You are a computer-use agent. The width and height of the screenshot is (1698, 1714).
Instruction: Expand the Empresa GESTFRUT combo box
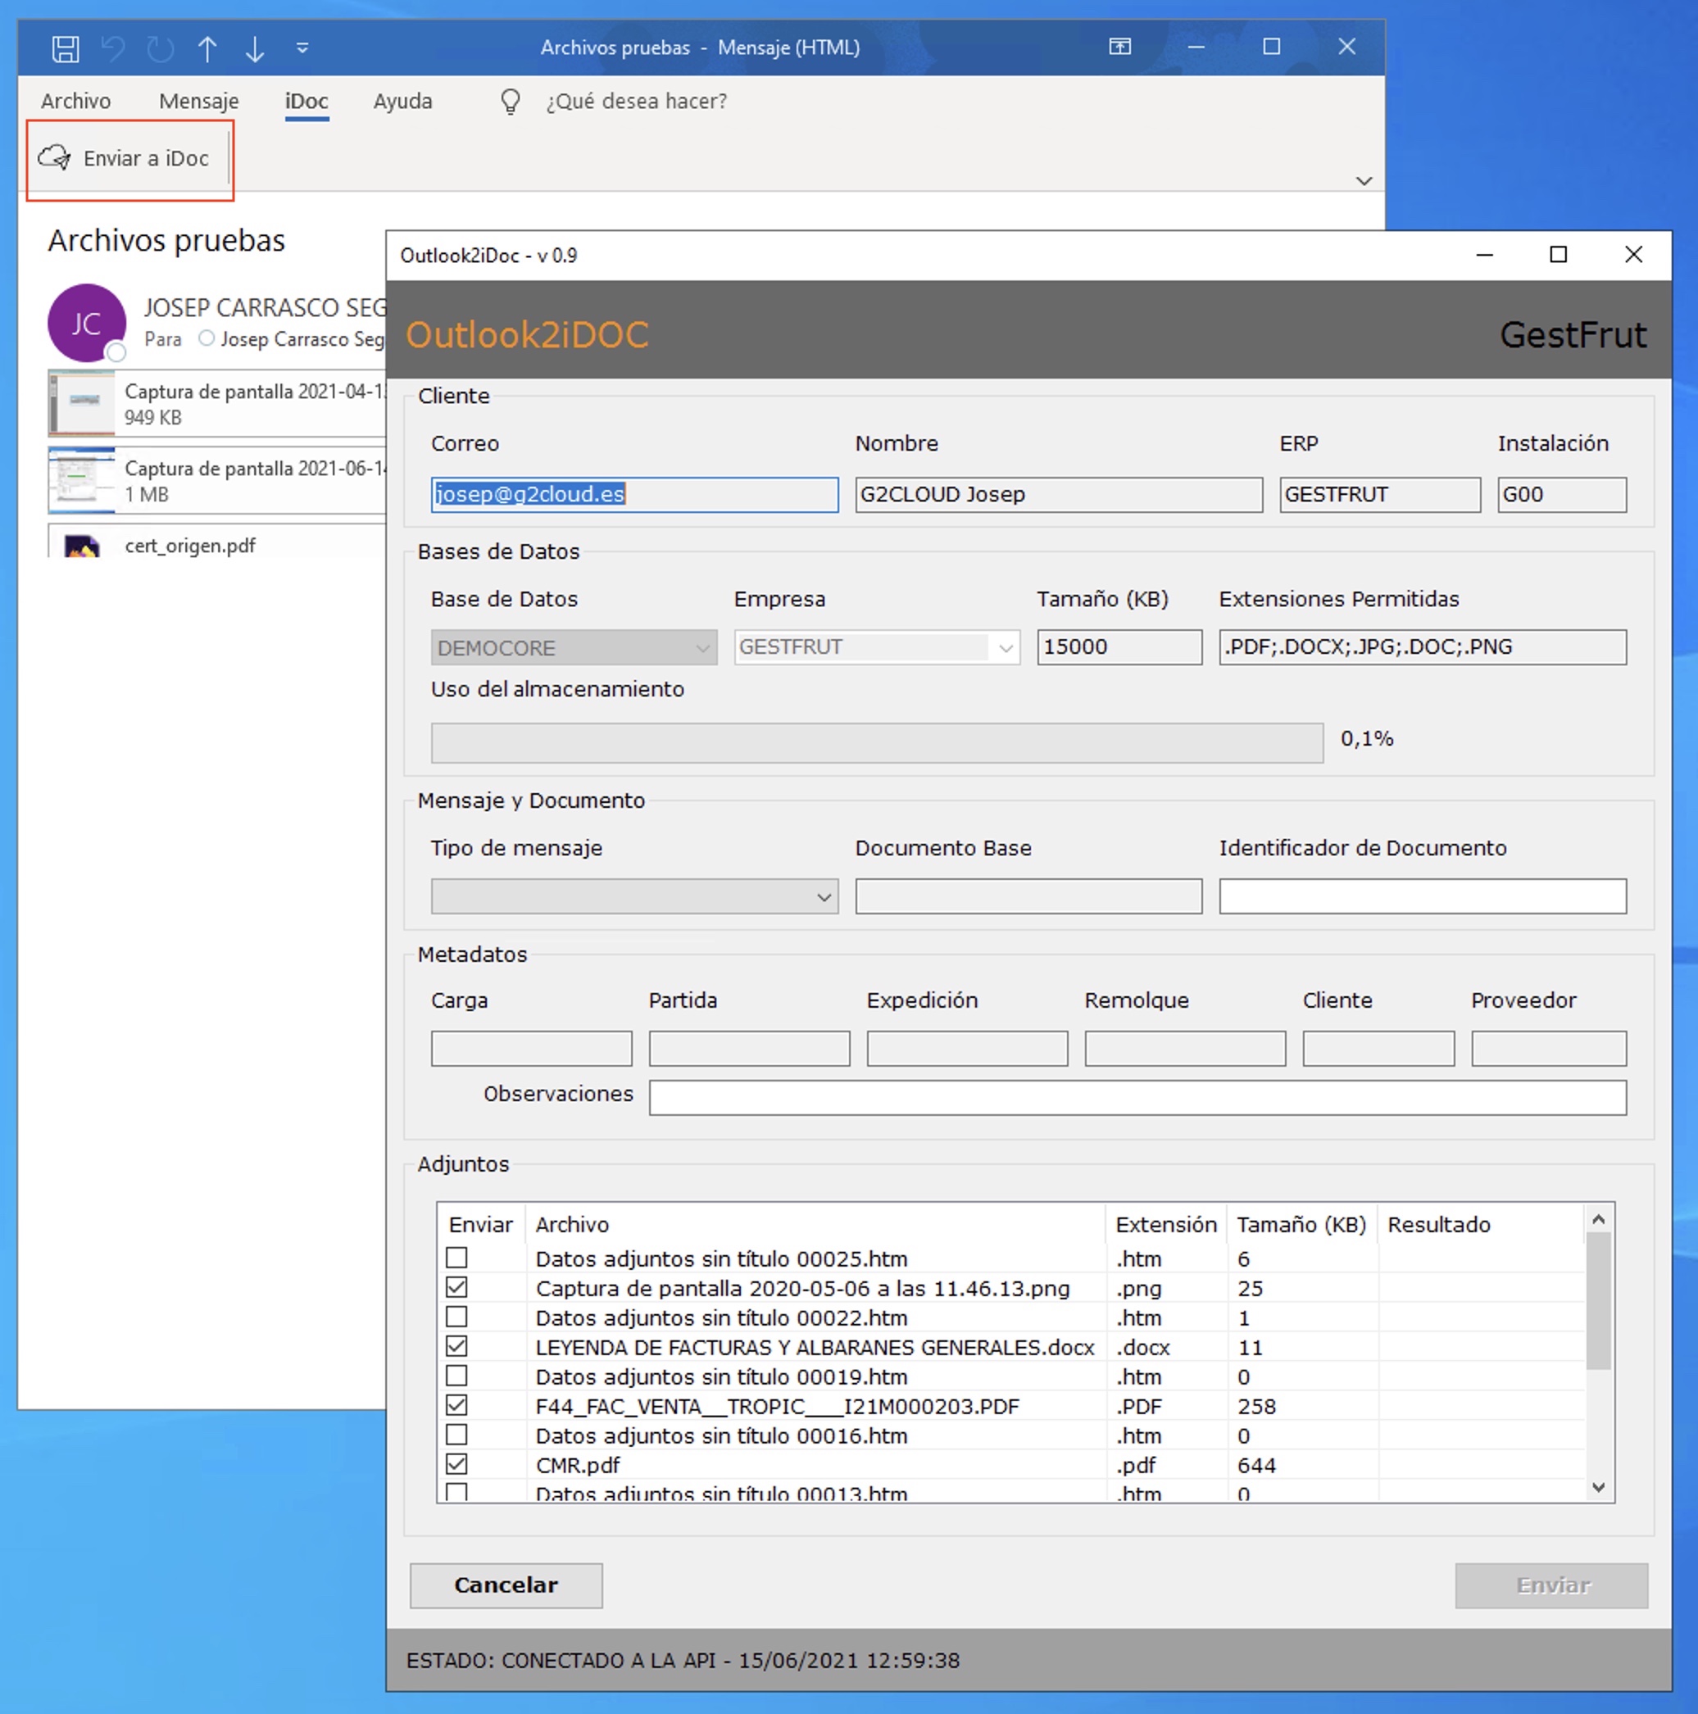(x=1006, y=647)
